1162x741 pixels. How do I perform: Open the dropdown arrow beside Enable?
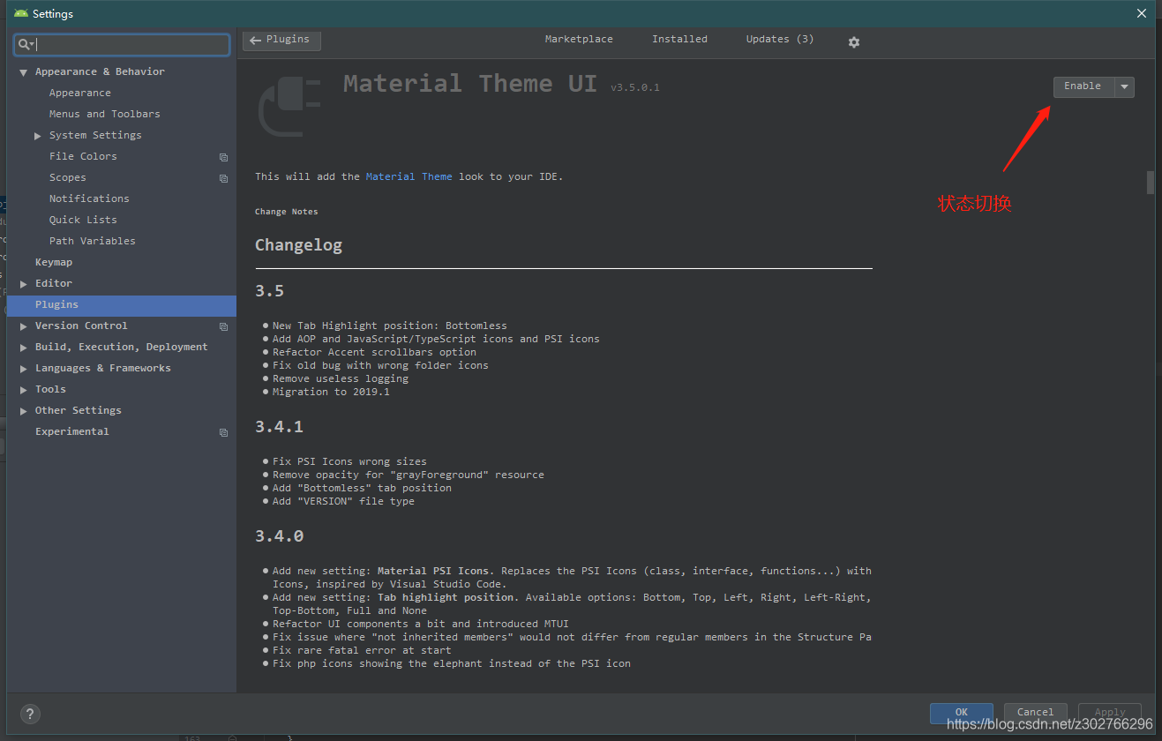pos(1124,86)
